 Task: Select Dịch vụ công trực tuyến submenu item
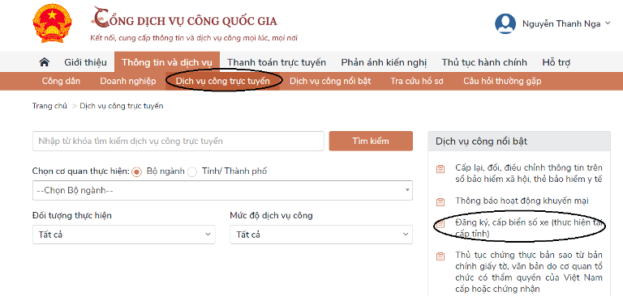click(222, 81)
